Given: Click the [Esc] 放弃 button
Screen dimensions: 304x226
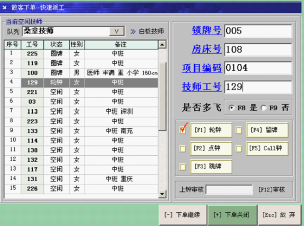Looking at the screenshot, I should (x=279, y=215).
